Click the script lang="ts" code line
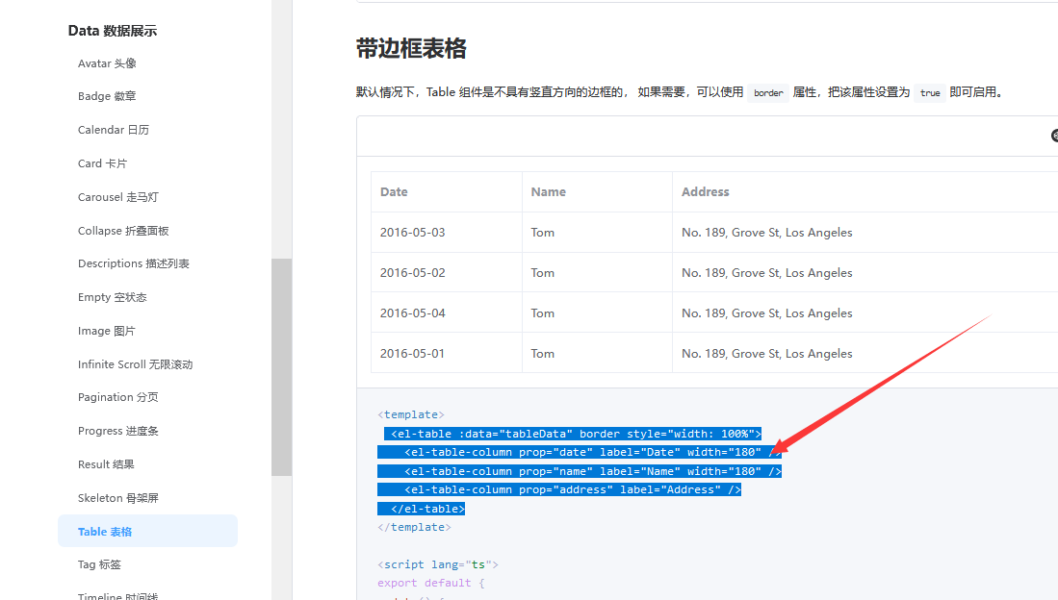Screen dimensions: 1058x600 pos(438,565)
